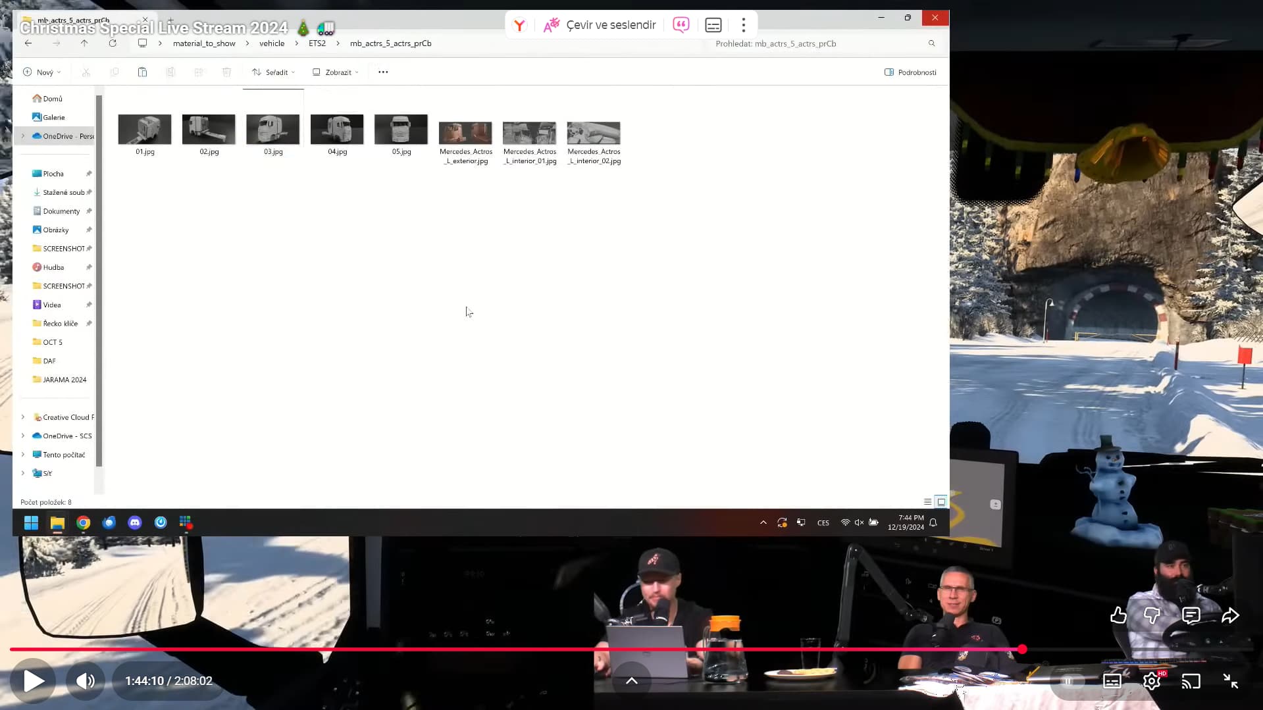Mute the video volume speaker icon

pos(86,681)
